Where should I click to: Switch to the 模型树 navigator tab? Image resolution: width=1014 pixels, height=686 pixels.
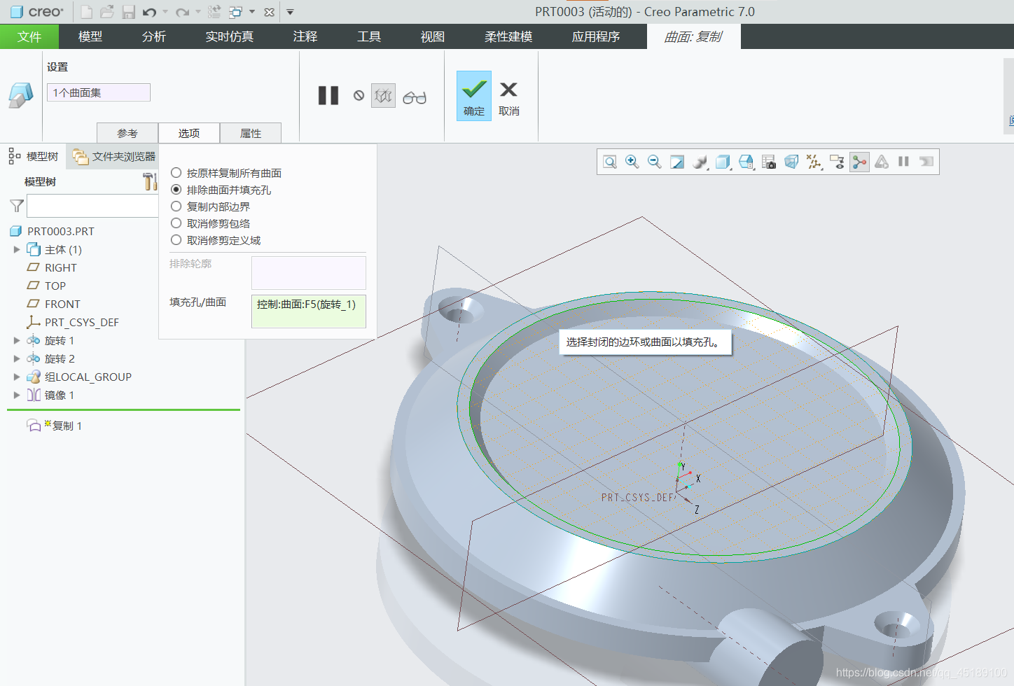34,156
